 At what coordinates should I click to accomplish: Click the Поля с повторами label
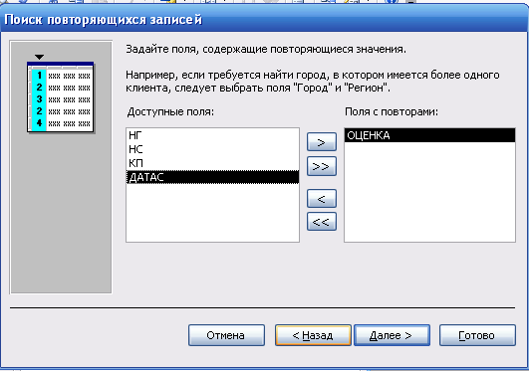(x=392, y=111)
